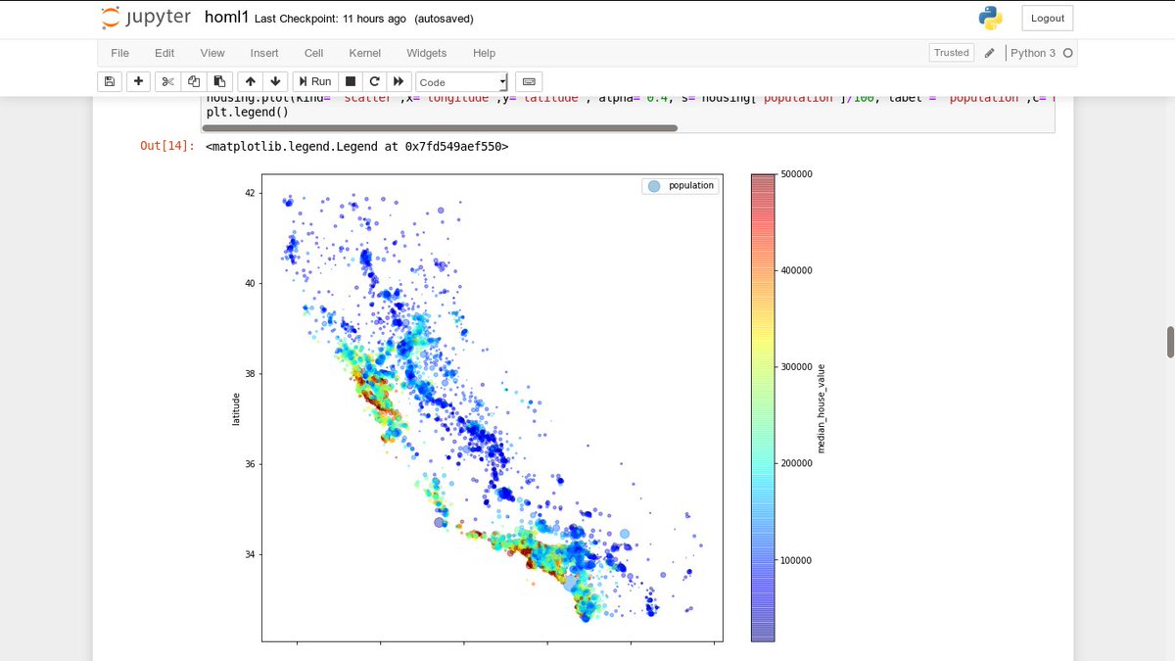The height and width of the screenshot is (661, 1175).
Task: Open the View menu
Action: pos(212,53)
